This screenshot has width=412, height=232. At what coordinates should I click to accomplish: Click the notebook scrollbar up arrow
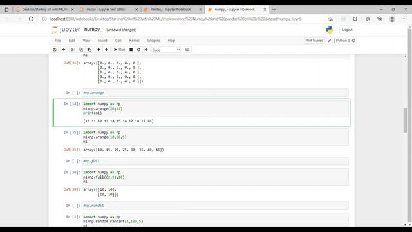tap(405, 57)
